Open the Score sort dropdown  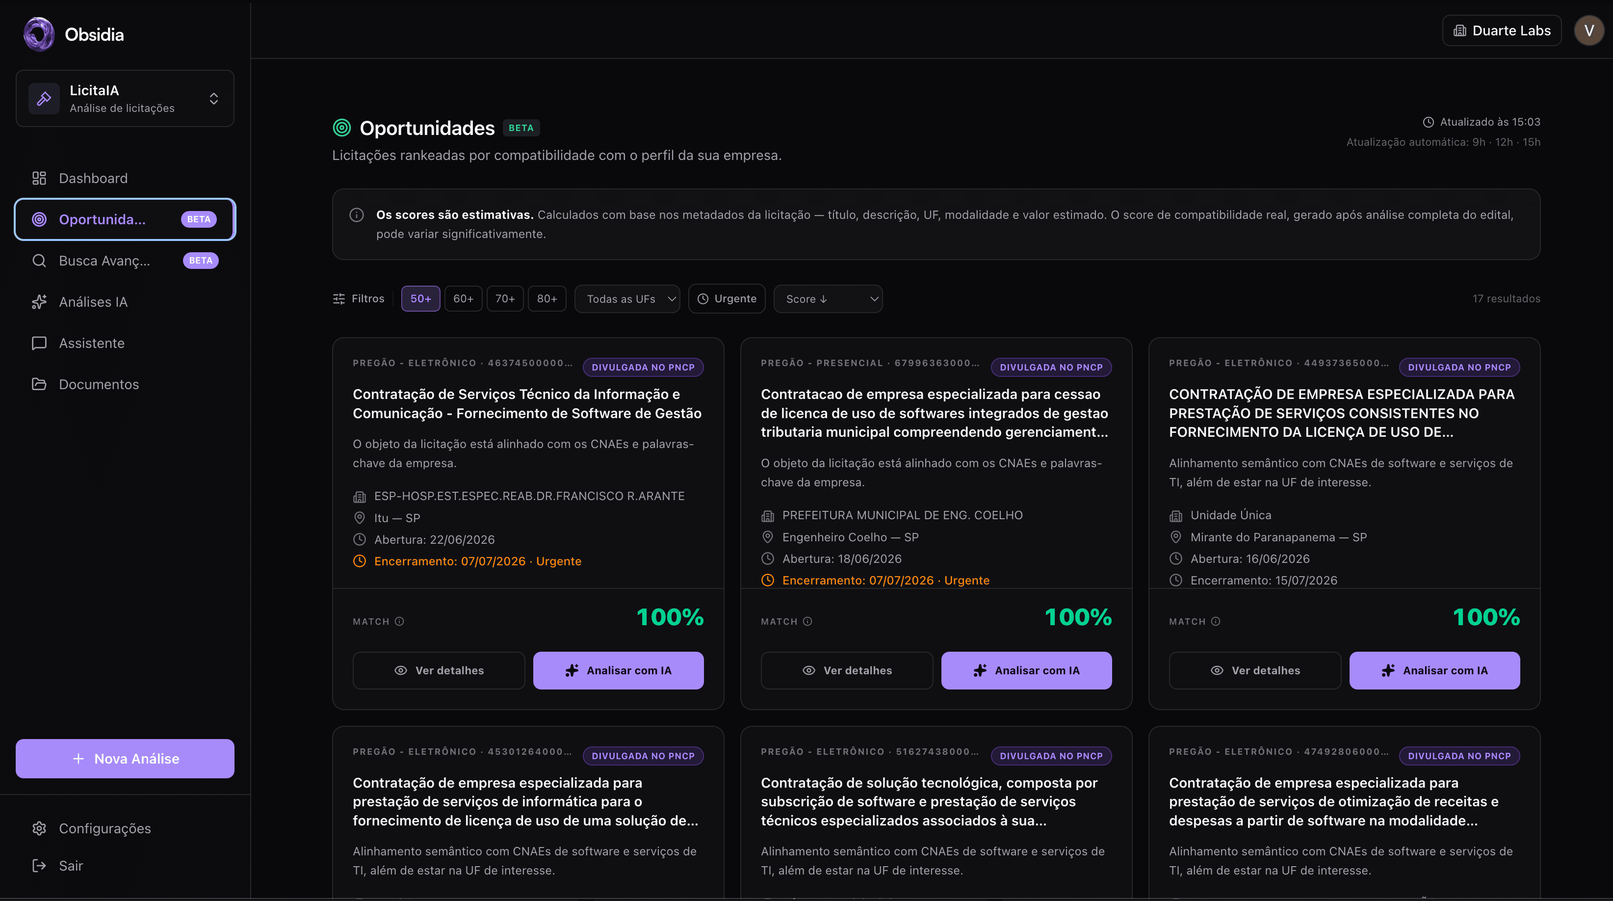828,299
